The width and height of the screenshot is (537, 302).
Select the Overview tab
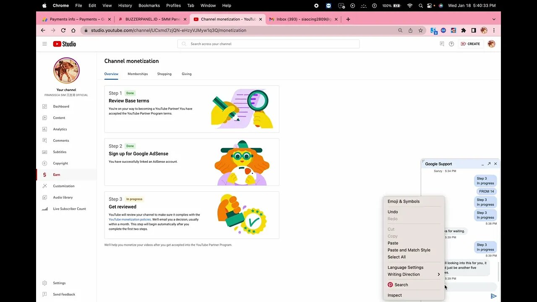[111, 74]
